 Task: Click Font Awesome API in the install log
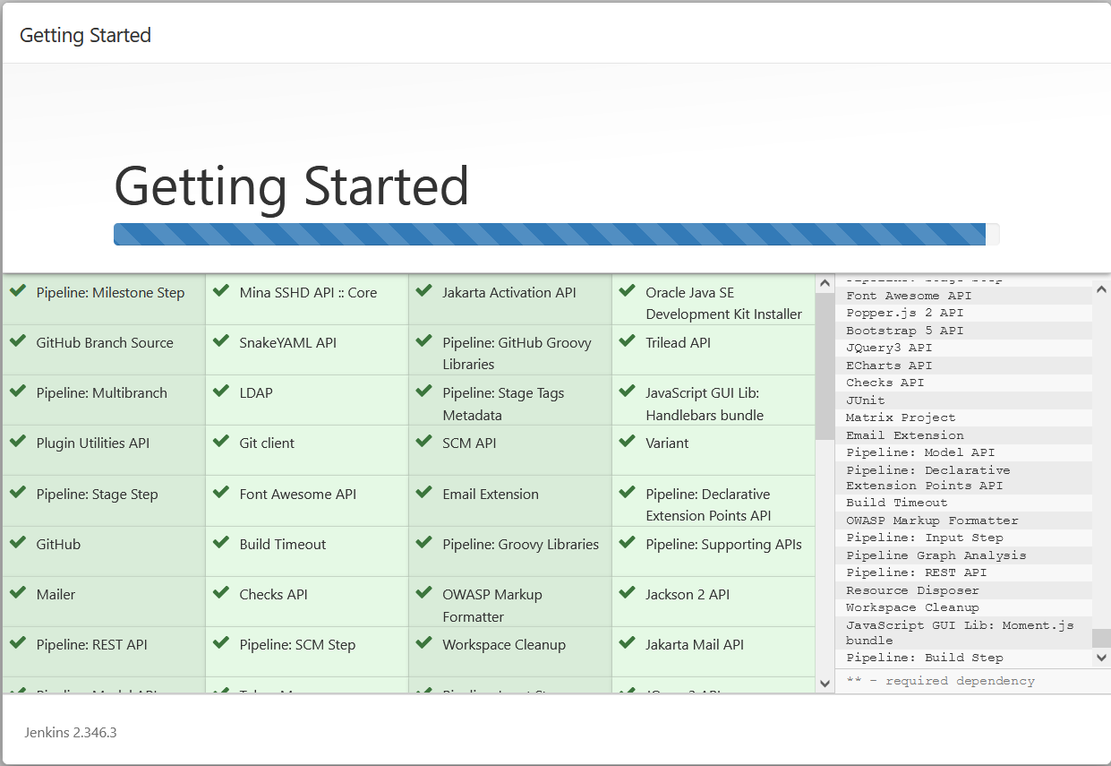coord(909,296)
